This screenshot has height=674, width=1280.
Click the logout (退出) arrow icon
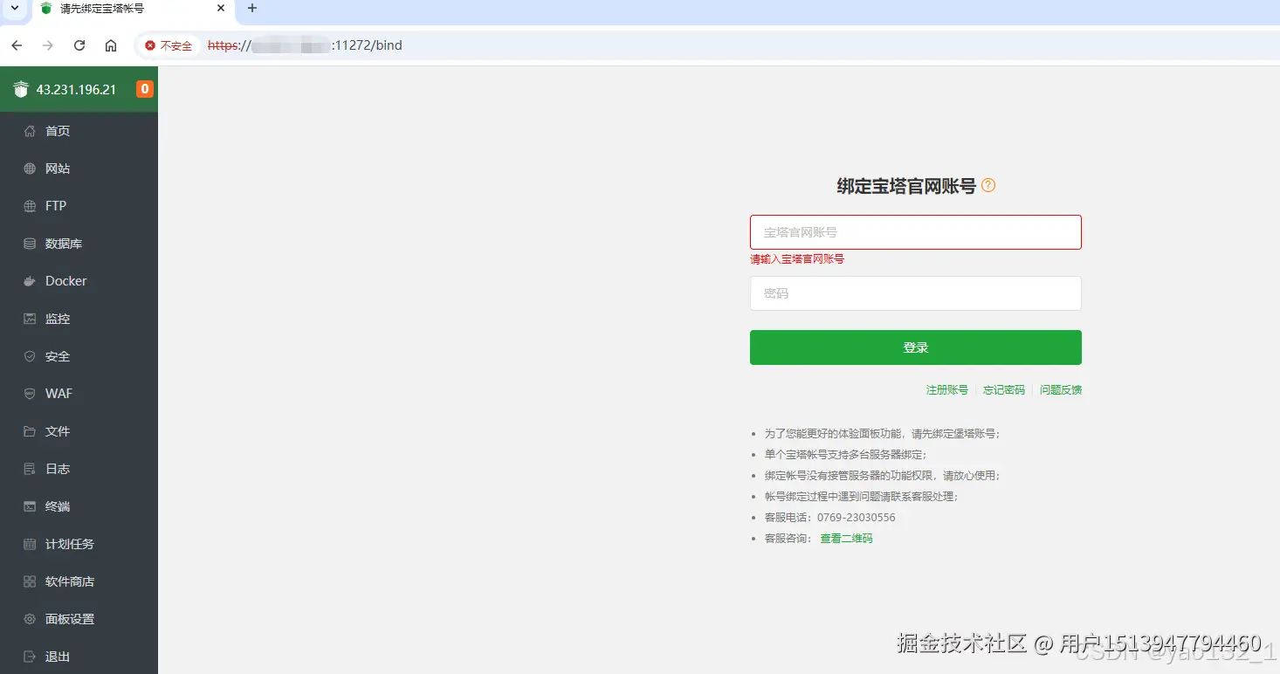click(x=30, y=657)
